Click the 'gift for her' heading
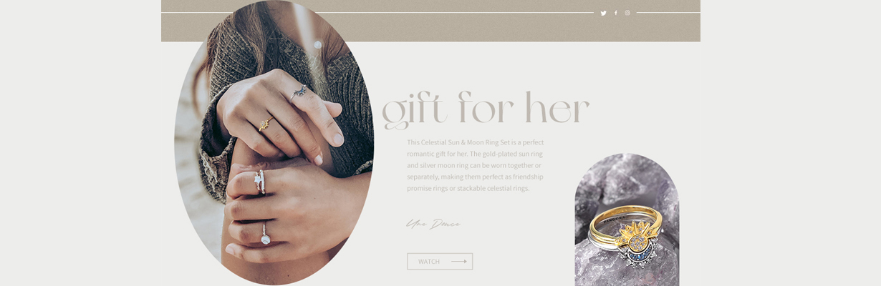This screenshot has width=881, height=286. (485, 110)
